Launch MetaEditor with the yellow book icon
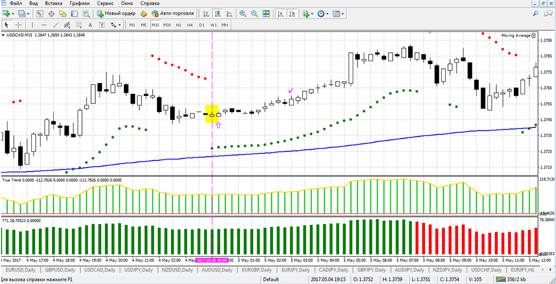This screenshot has width=556, height=284. click(144, 14)
